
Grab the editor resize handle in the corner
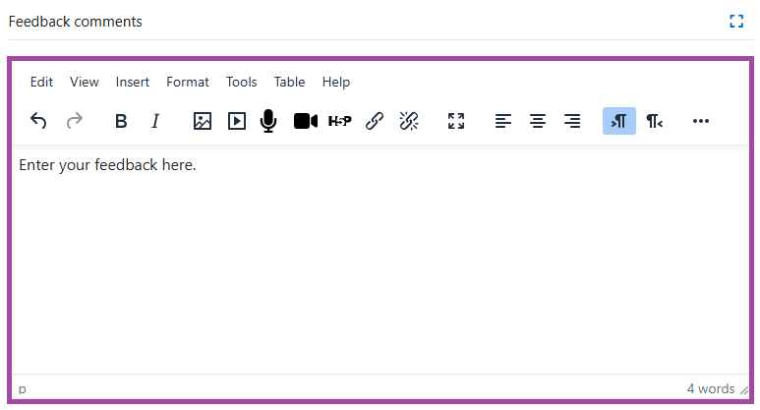point(744,390)
